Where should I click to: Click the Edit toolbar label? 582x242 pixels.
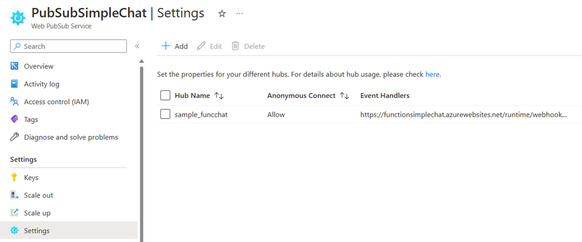click(216, 47)
